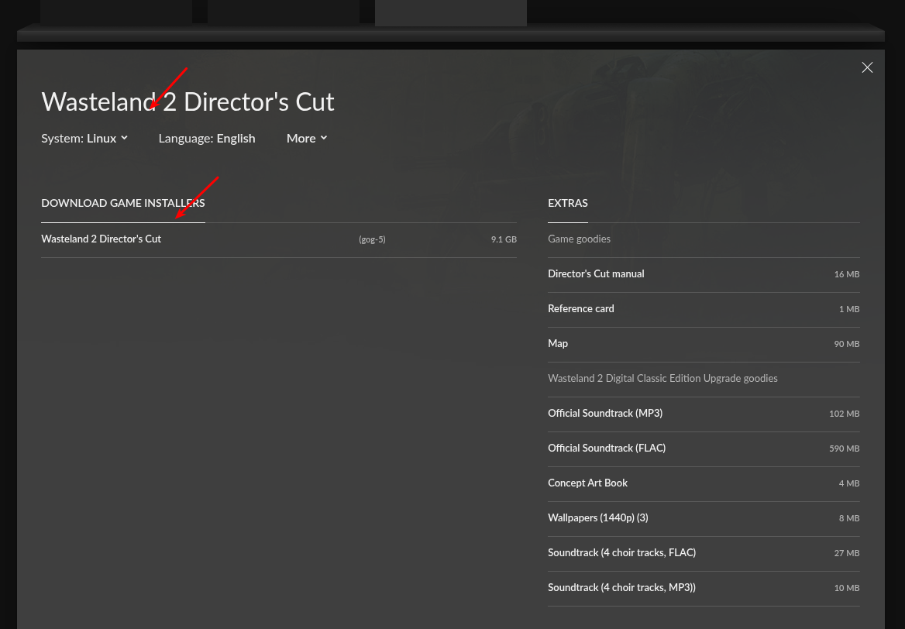Download the Reference card extra

[x=704, y=309]
